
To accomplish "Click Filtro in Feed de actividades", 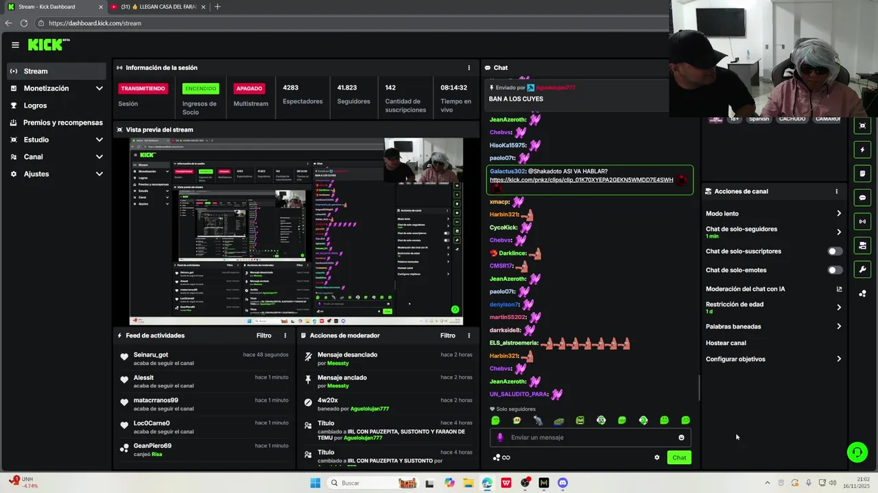I will [x=264, y=336].
